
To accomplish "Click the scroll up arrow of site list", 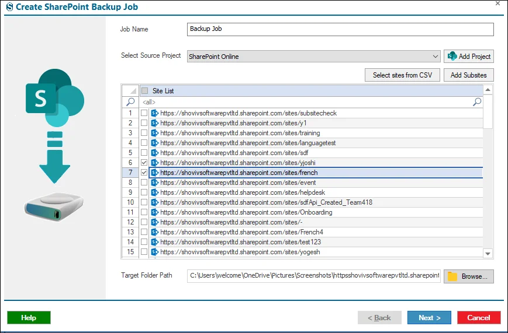I will [488, 90].
